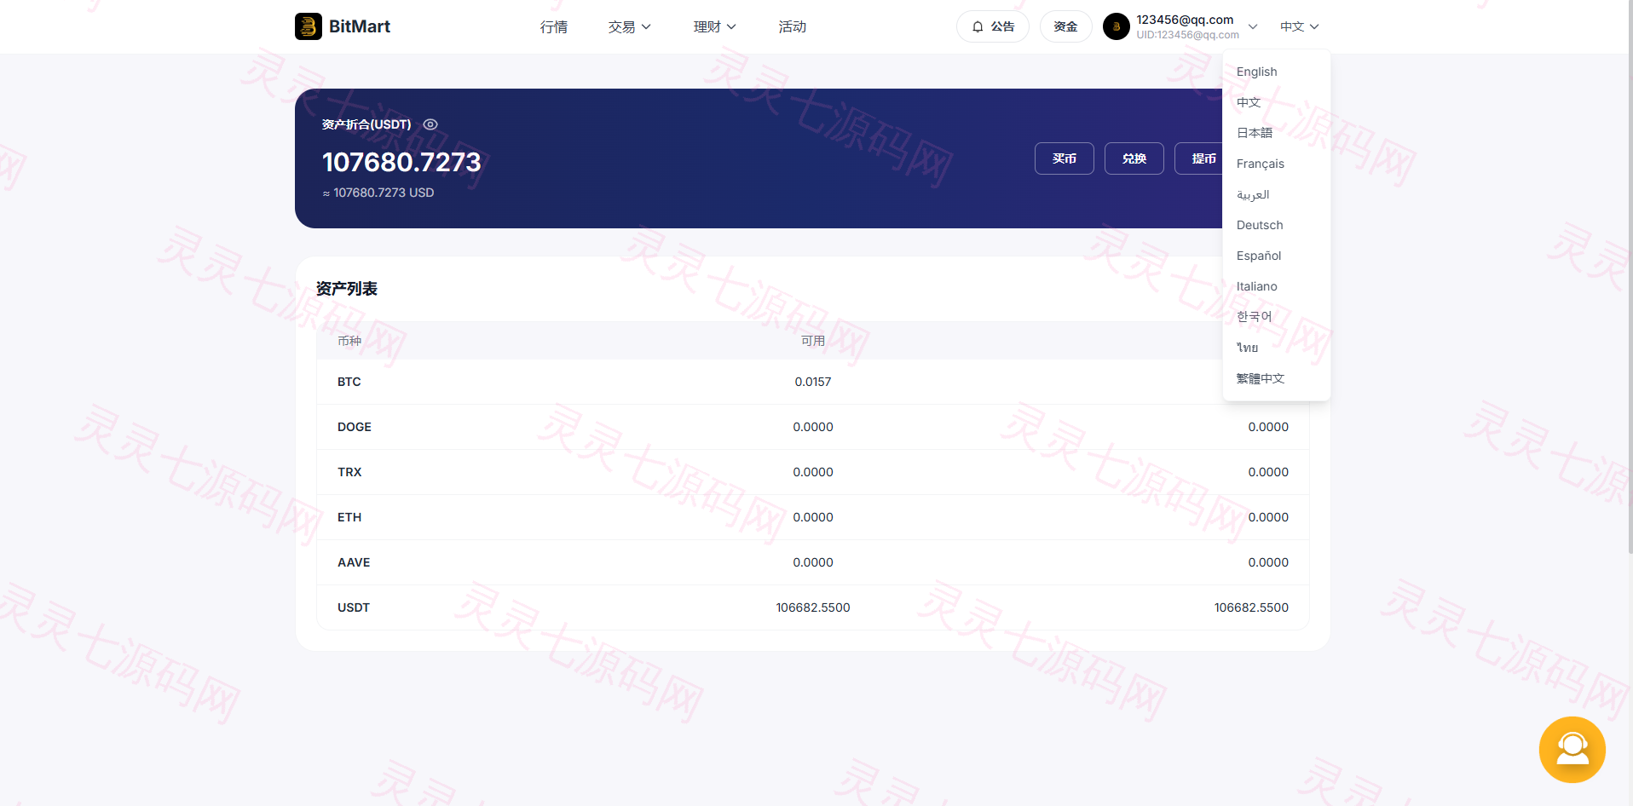
Task: Select the DOGE asset row
Action: tap(812, 427)
